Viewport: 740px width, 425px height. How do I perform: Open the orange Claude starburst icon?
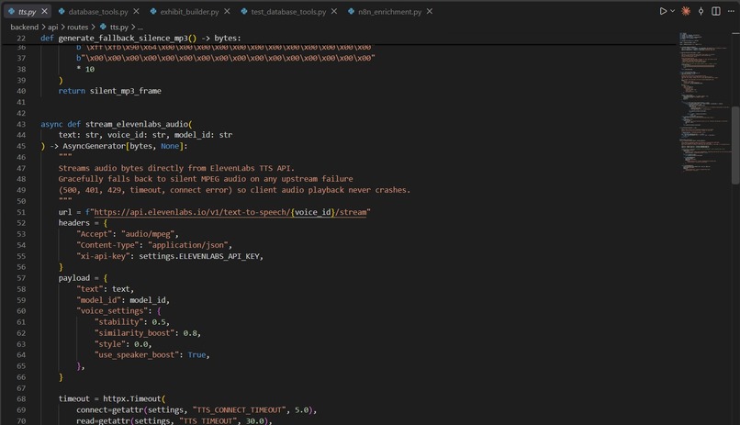686,11
